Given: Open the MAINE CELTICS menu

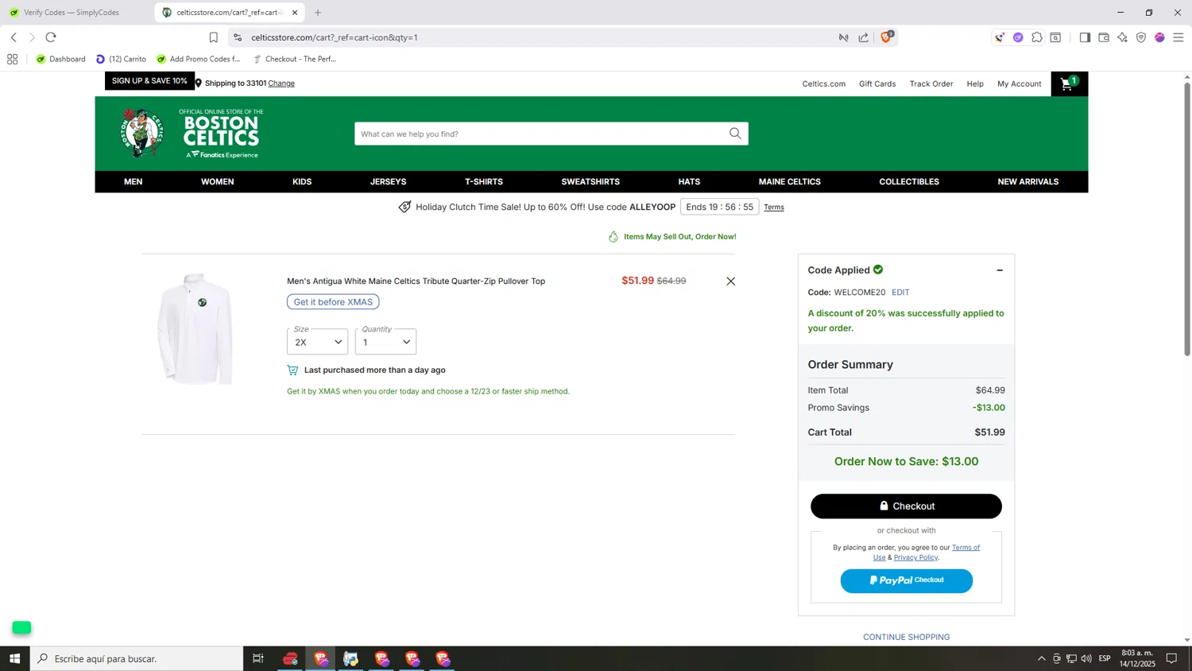Looking at the screenshot, I should [x=789, y=182].
